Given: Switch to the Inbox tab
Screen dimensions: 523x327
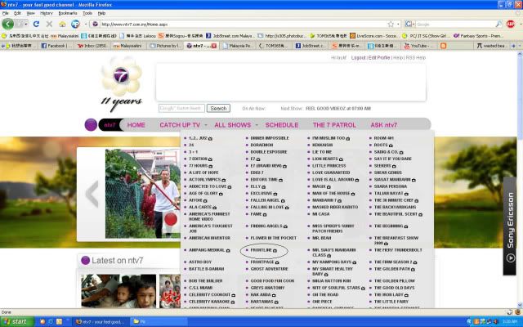Looking at the screenshot, I should click(93, 46).
